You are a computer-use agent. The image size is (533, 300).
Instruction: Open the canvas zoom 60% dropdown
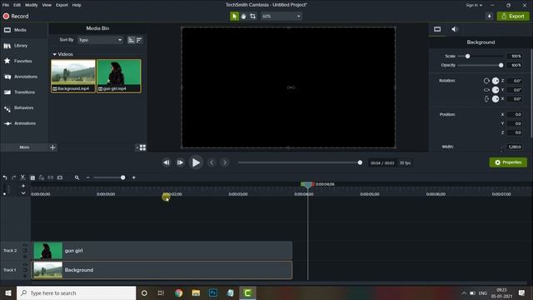(x=281, y=16)
